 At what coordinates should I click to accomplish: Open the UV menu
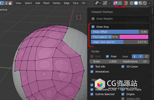(84, 3)
